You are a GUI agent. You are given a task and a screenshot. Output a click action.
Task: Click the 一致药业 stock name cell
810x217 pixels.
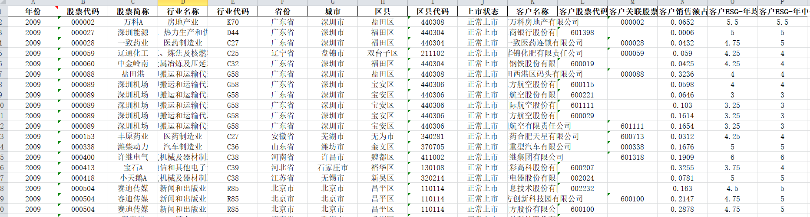(133, 43)
